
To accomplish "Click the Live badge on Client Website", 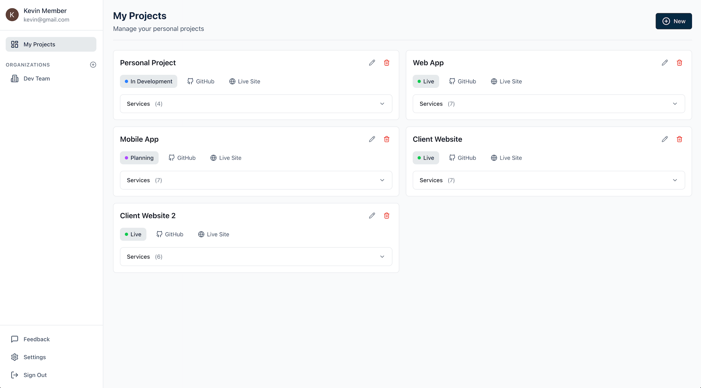I will point(426,158).
